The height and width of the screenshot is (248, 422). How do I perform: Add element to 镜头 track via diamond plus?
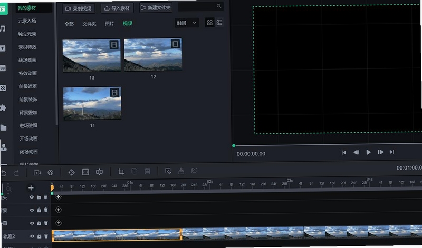(x=58, y=197)
